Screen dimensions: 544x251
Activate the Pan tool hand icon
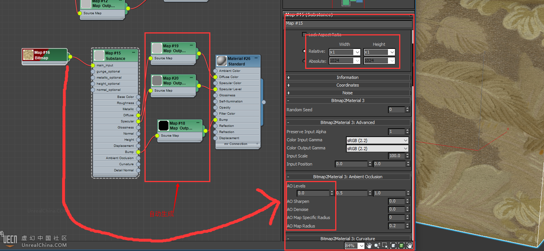tap(369, 246)
